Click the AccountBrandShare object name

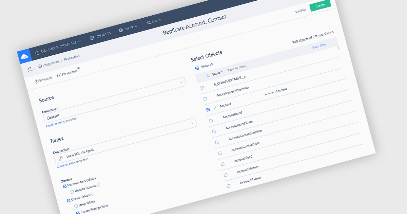[x=239, y=125]
